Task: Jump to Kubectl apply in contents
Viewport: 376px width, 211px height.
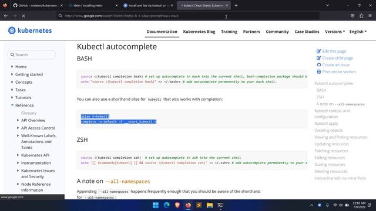Action: (x=326, y=124)
